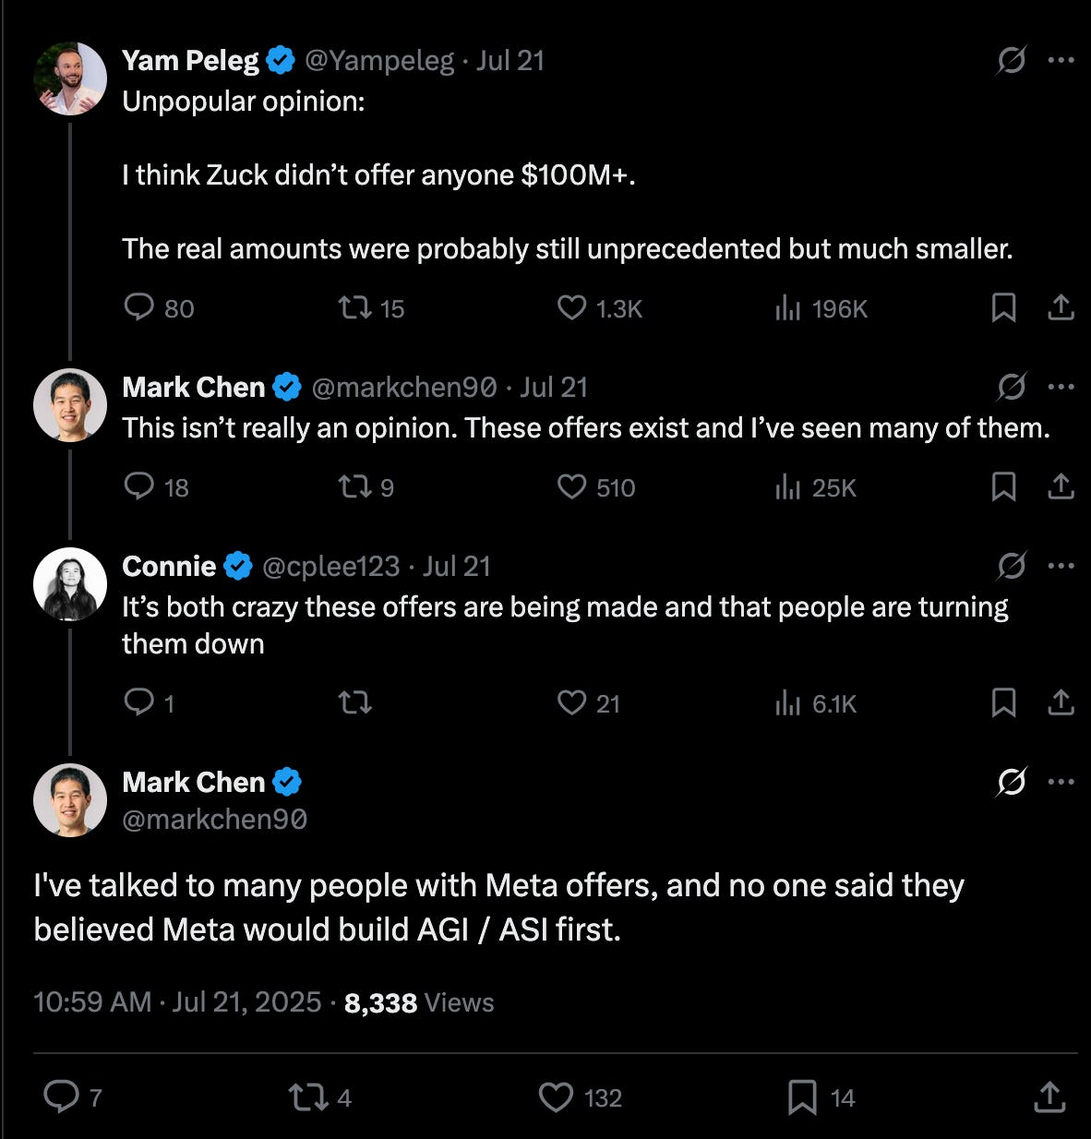Share Mark Chen's main tweet

click(x=1049, y=1097)
